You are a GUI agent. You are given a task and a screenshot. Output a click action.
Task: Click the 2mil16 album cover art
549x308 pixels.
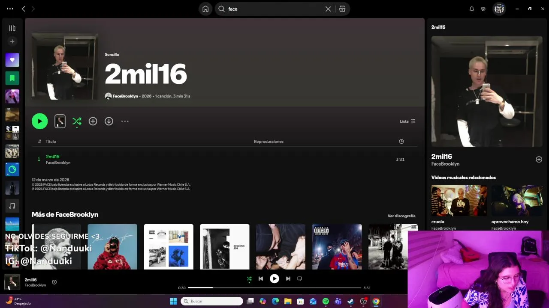(65, 67)
